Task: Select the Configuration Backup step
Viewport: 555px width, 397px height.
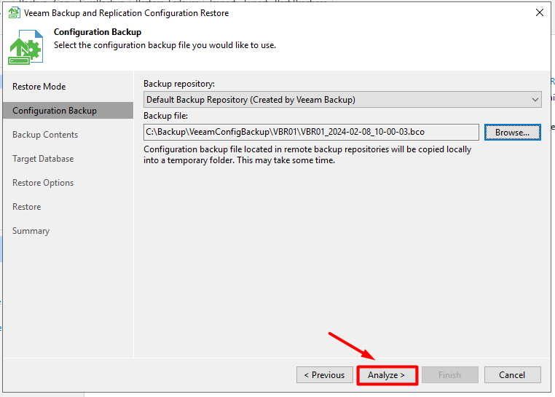Action: point(68,111)
